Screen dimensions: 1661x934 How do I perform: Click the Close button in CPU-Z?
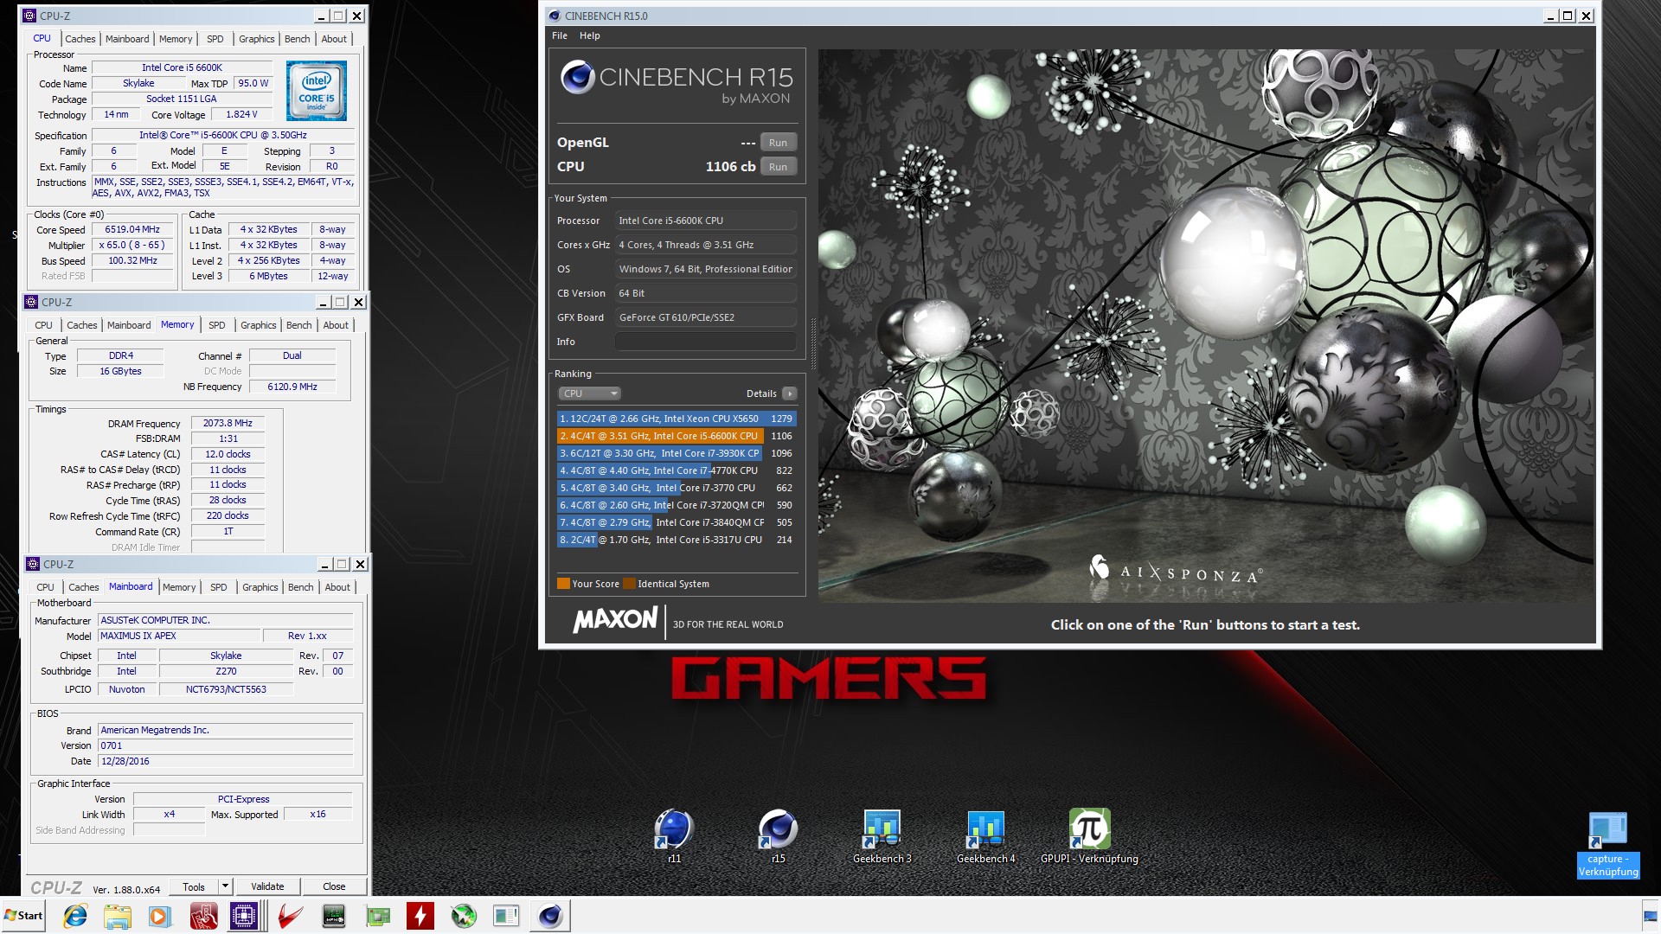point(334,886)
